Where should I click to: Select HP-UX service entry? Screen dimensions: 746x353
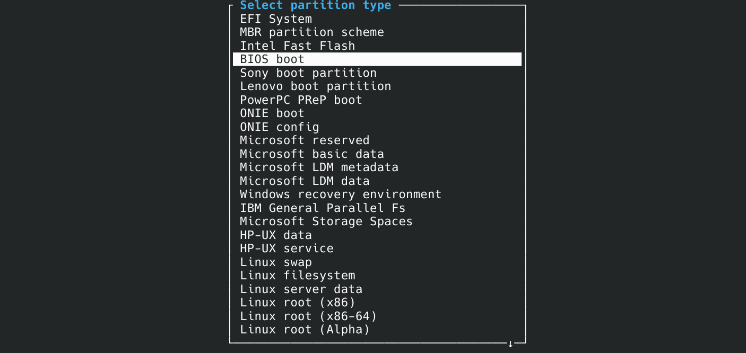point(287,248)
